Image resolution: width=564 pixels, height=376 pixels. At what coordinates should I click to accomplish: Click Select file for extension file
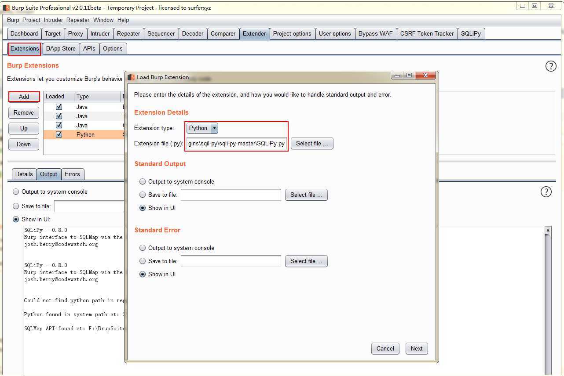click(312, 143)
